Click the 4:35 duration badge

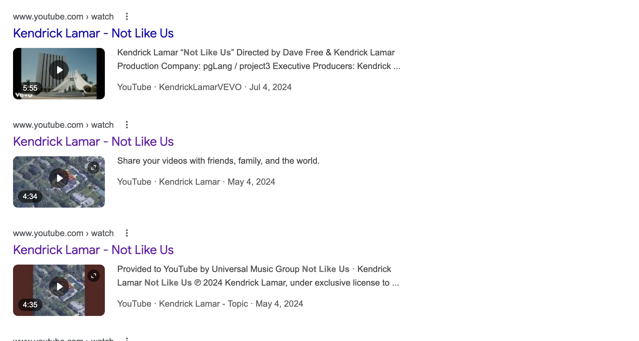point(30,305)
